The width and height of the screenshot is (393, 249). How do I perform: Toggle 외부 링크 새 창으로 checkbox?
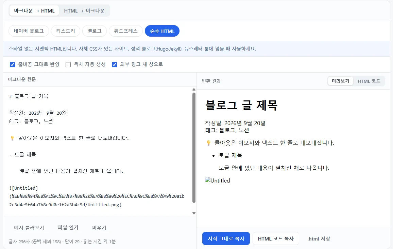114,64
